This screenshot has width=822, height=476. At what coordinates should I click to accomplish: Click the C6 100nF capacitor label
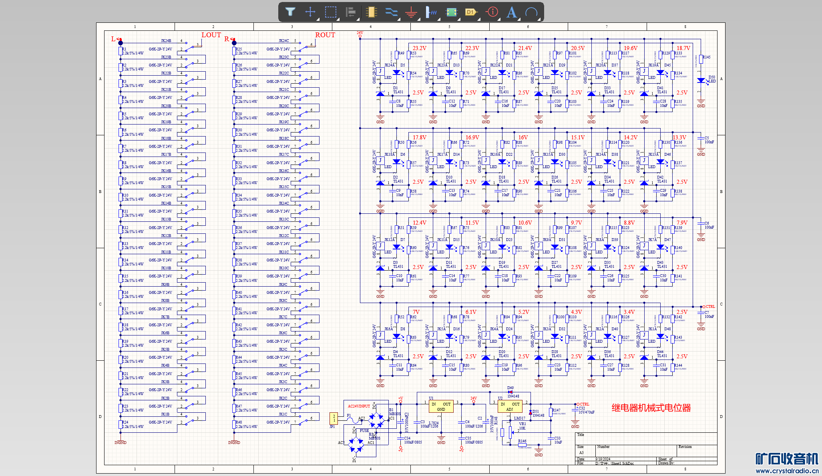709,225
